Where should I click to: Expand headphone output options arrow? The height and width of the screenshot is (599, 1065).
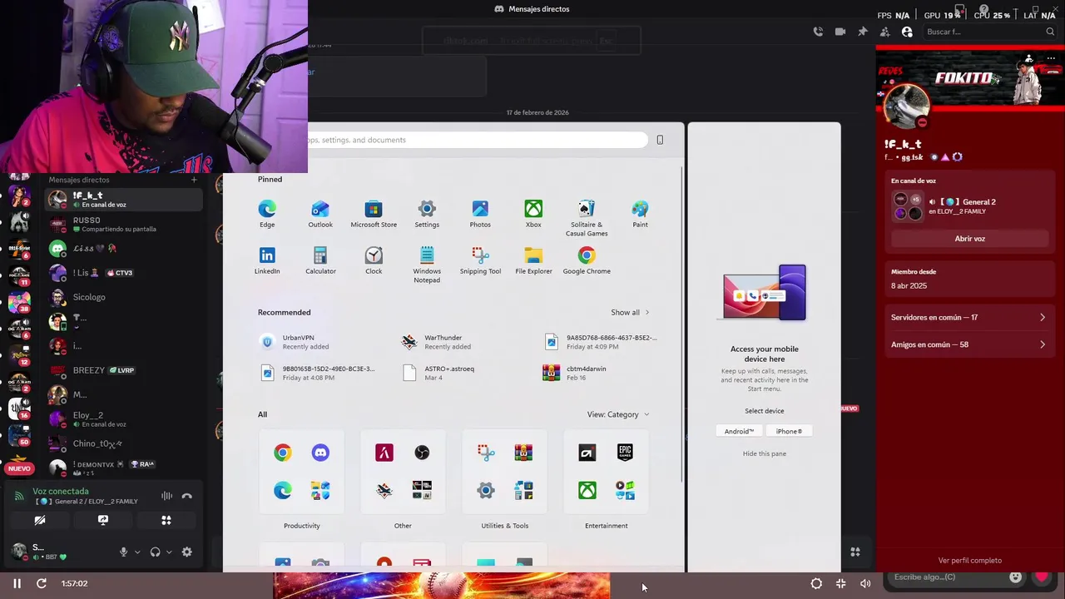point(169,552)
